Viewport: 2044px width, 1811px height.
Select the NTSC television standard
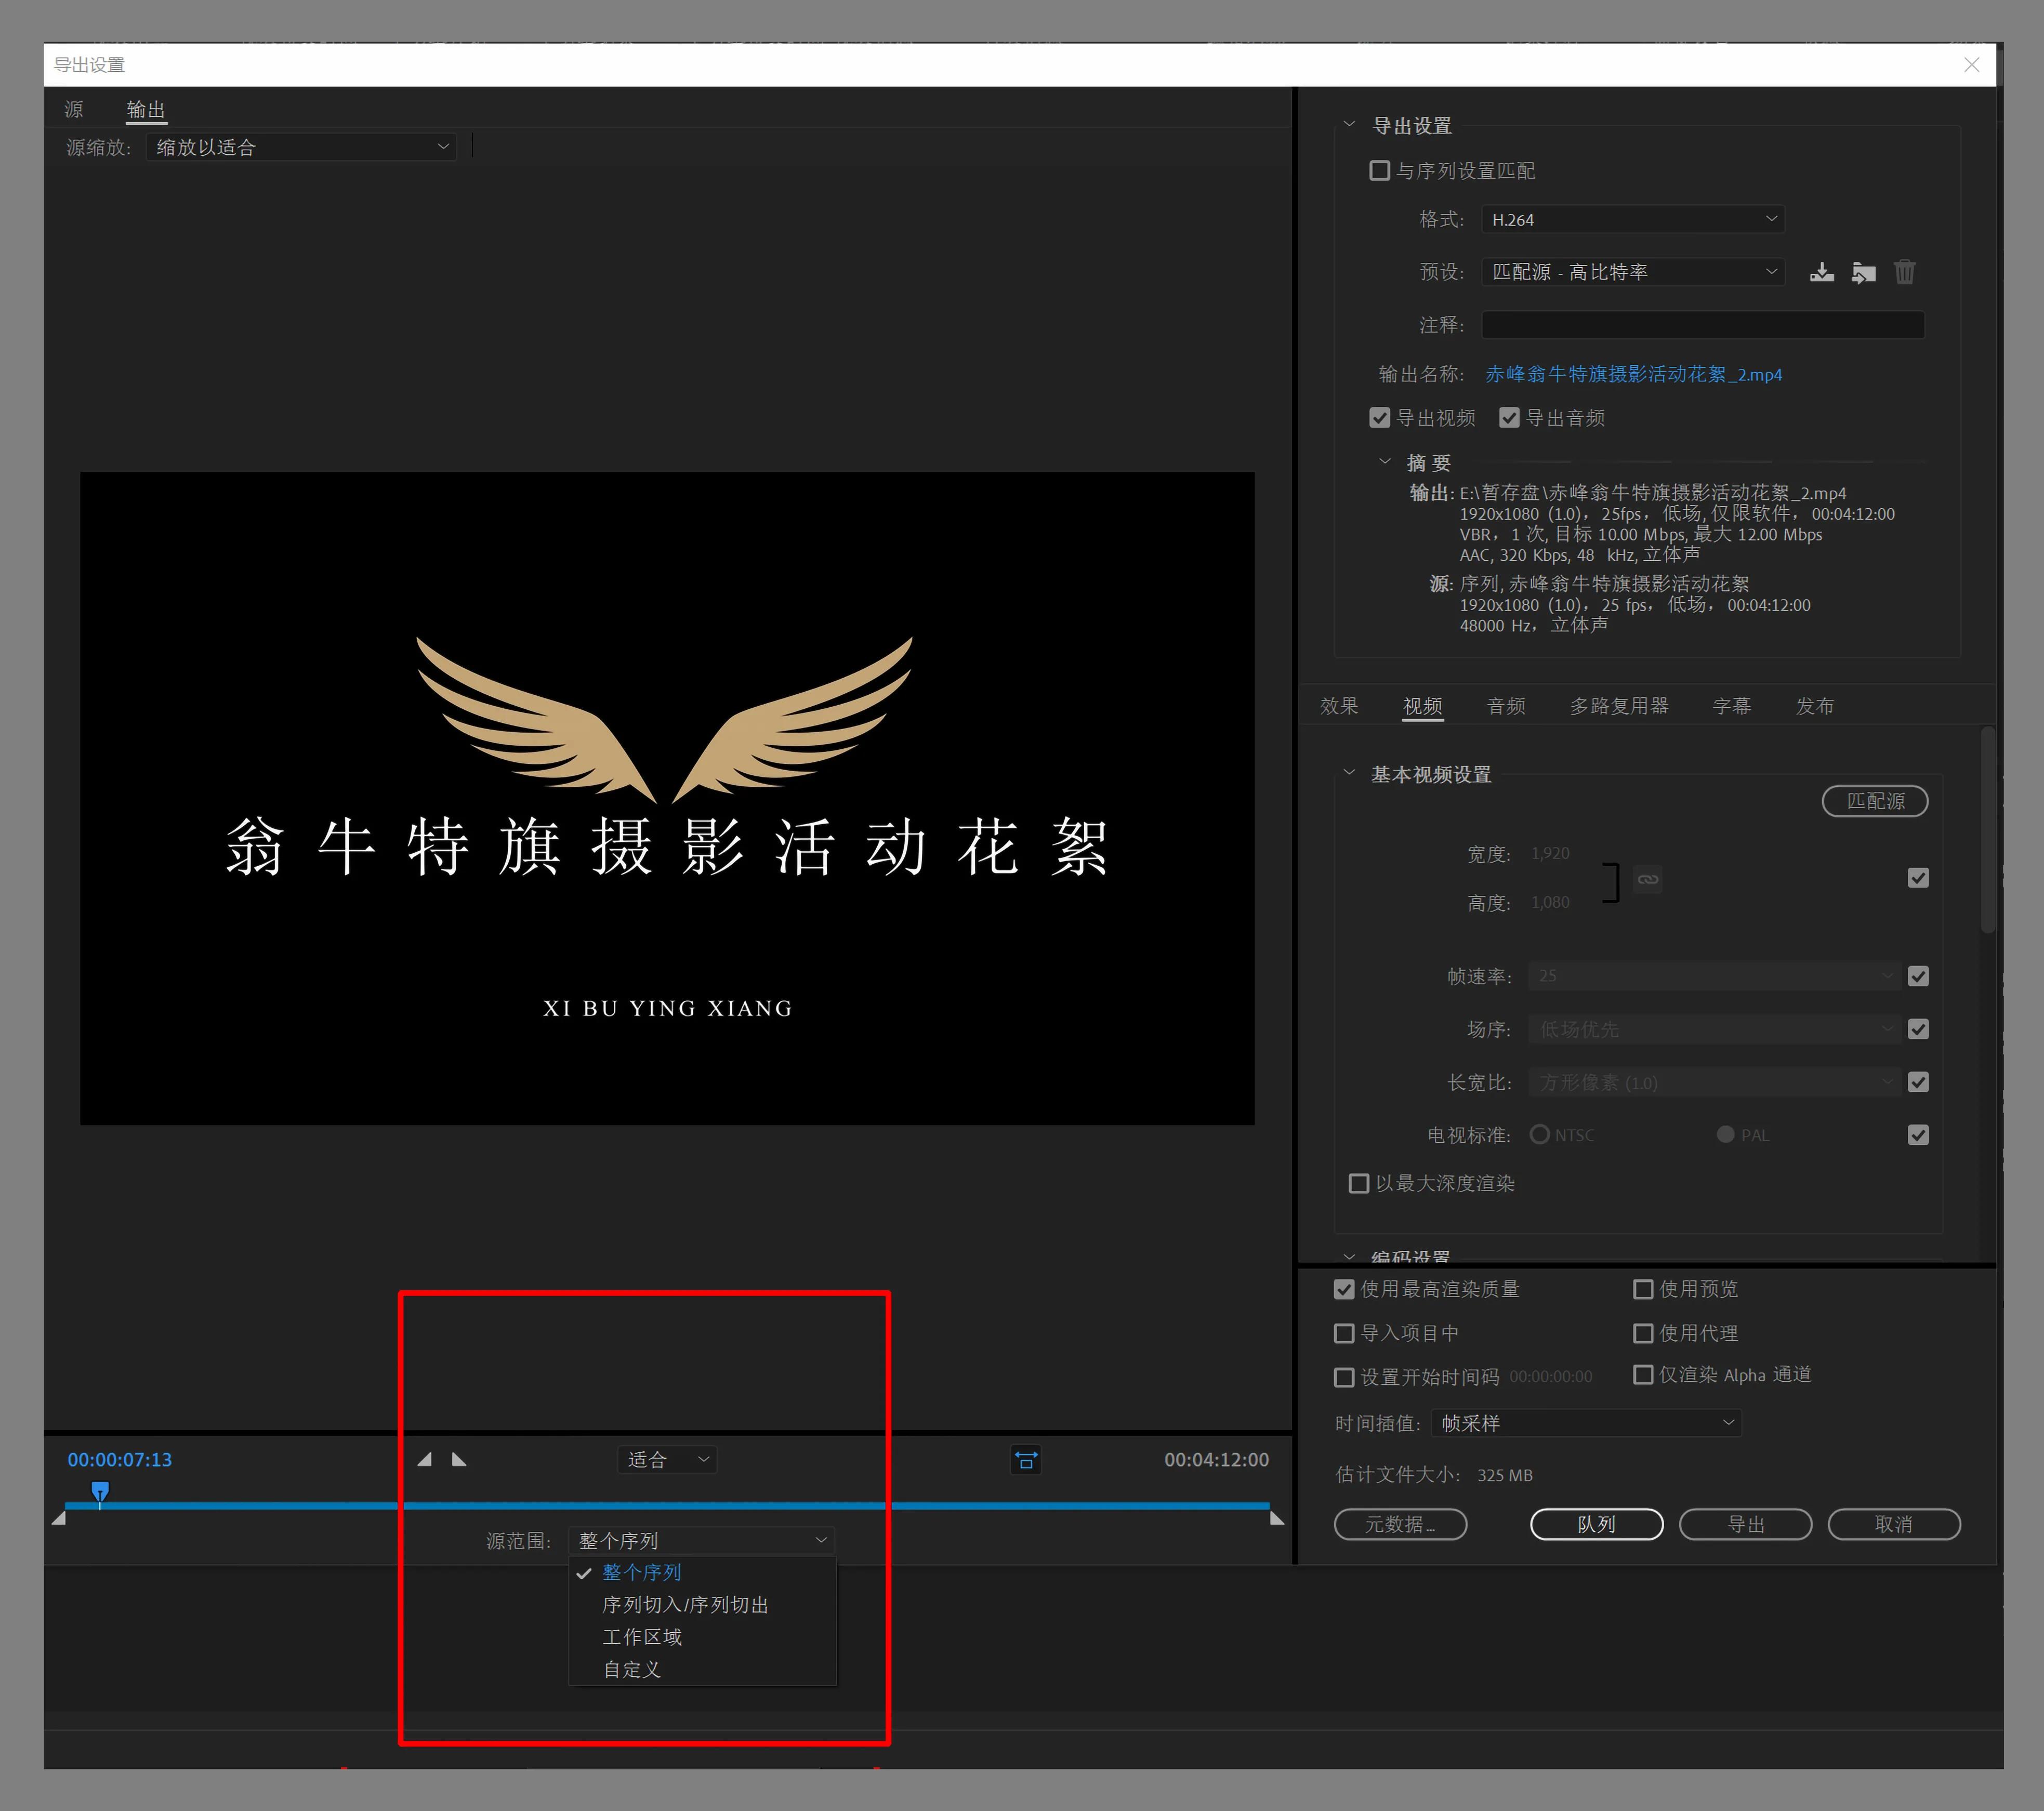[1540, 1134]
